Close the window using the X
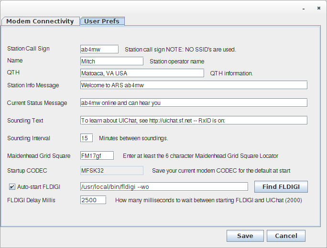Screen dimensions: 327x248 [x=319, y=8]
